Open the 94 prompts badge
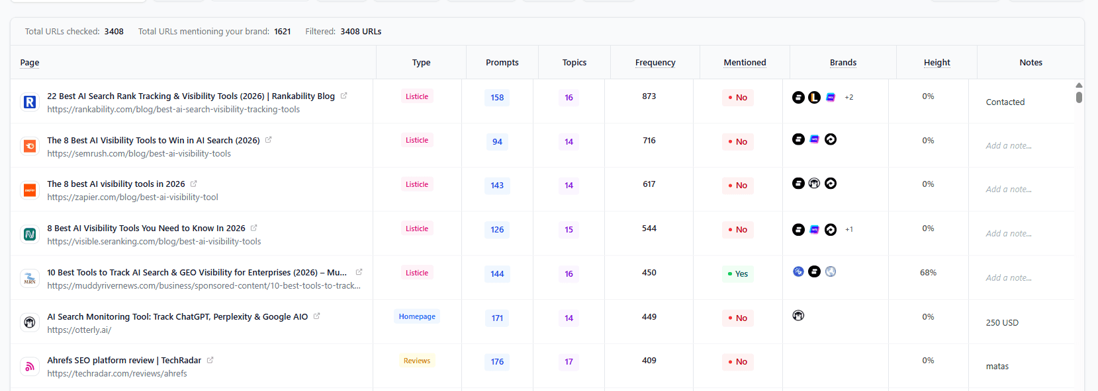Viewport: 1098px width, 391px height. tap(497, 141)
